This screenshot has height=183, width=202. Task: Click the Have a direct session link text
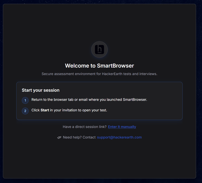(85, 127)
